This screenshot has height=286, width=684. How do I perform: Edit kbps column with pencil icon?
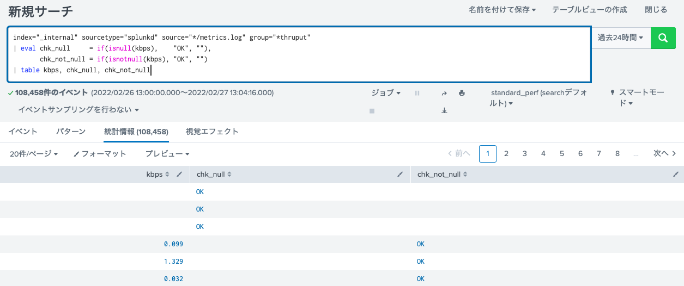tap(179, 175)
